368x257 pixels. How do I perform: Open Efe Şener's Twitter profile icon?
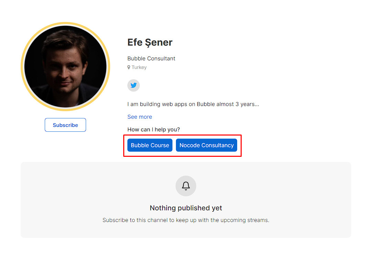pos(134,85)
